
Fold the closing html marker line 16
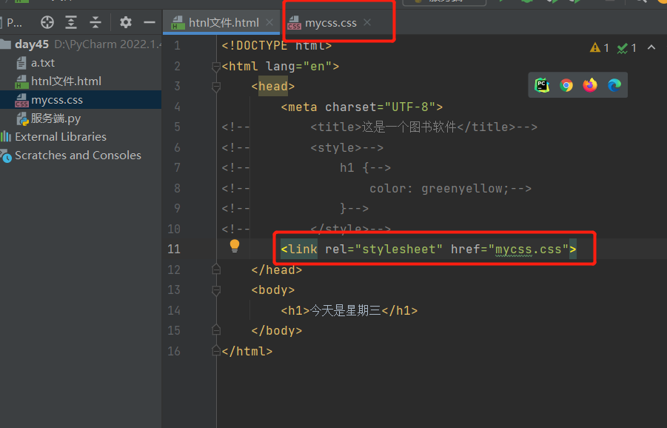click(216, 350)
